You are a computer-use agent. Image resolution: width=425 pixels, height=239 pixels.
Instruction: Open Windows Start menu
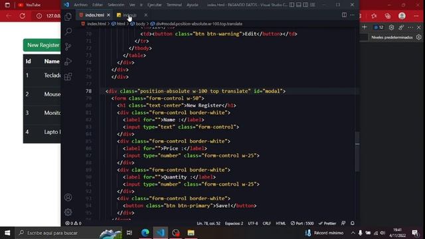[7, 233]
